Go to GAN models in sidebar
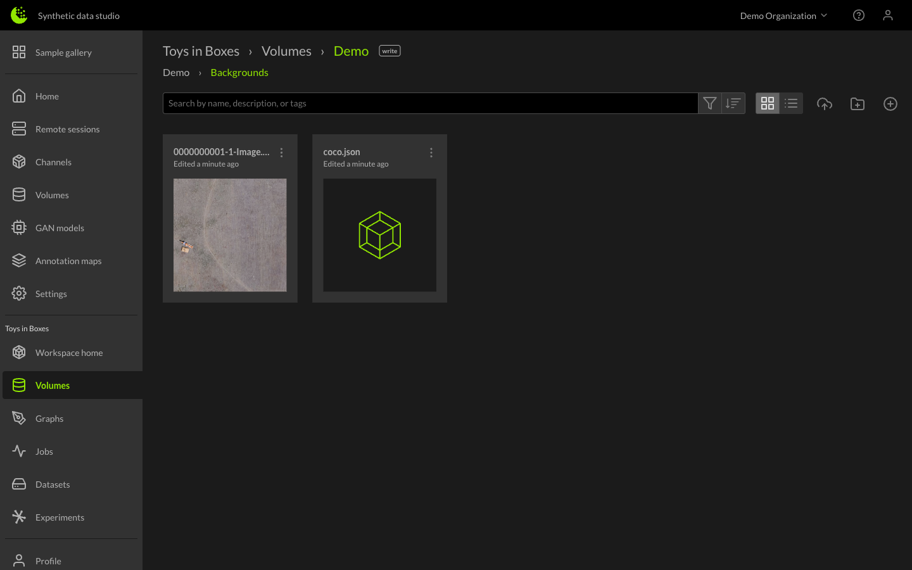 pyautogui.click(x=60, y=228)
